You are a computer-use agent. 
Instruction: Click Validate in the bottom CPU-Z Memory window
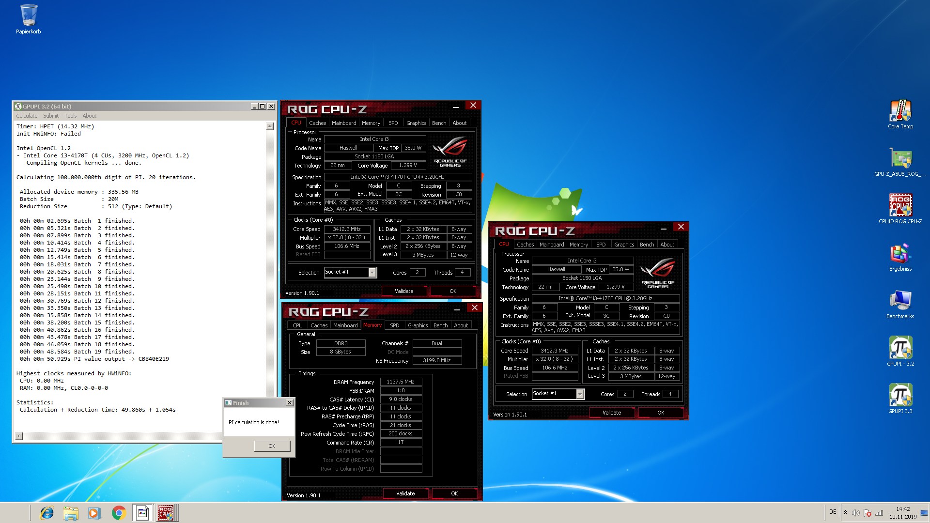405,493
